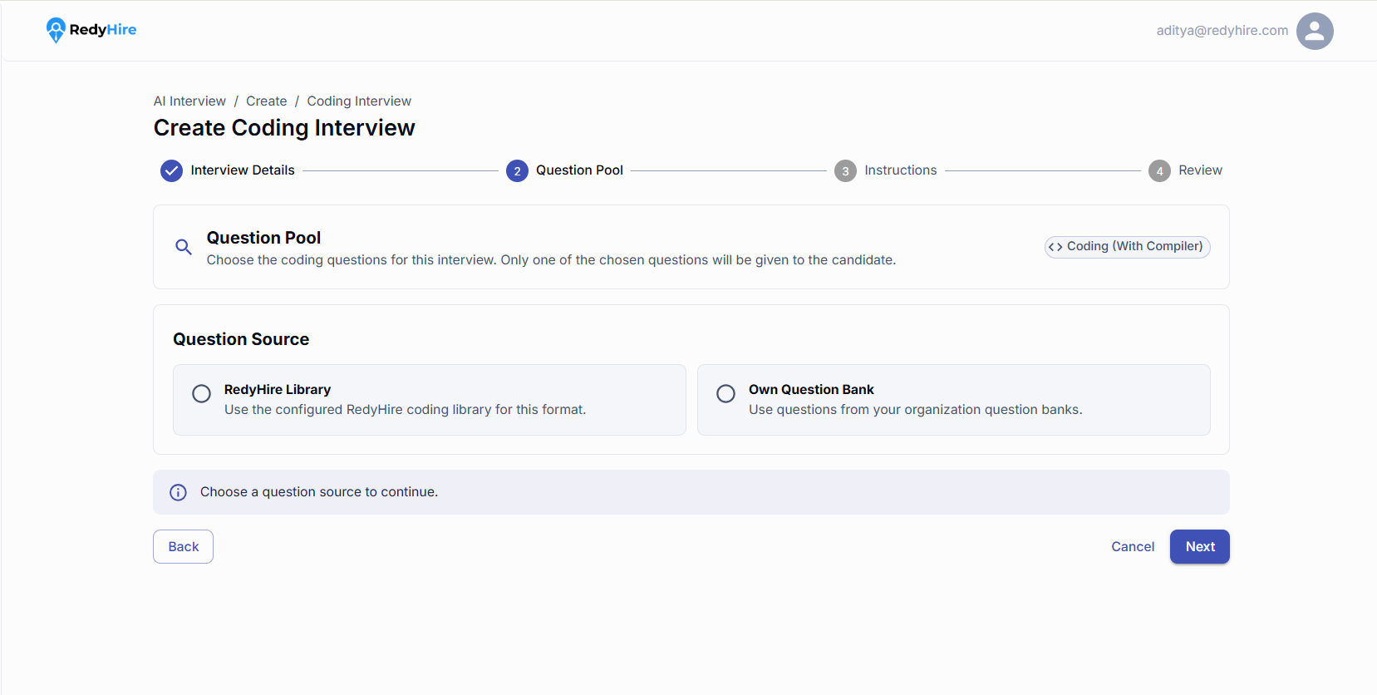The height and width of the screenshot is (695, 1377).
Task: Select the Own Question Bank radio button
Action: click(x=725, y=393)
